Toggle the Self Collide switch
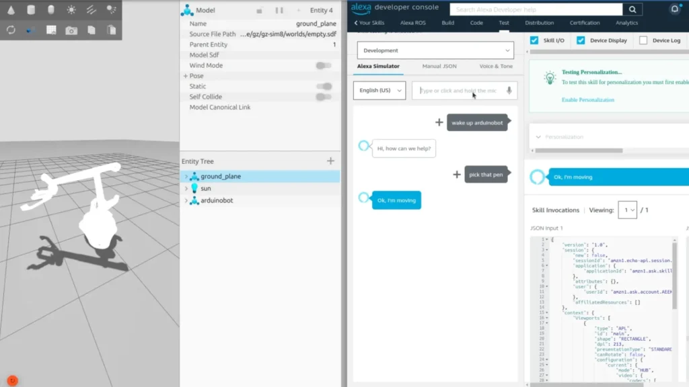This screenshot has height=387, width=689. pos(324,97)
